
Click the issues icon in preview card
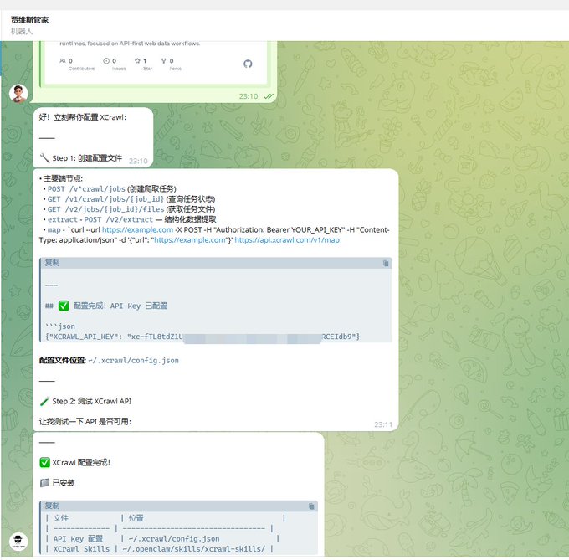106,61
